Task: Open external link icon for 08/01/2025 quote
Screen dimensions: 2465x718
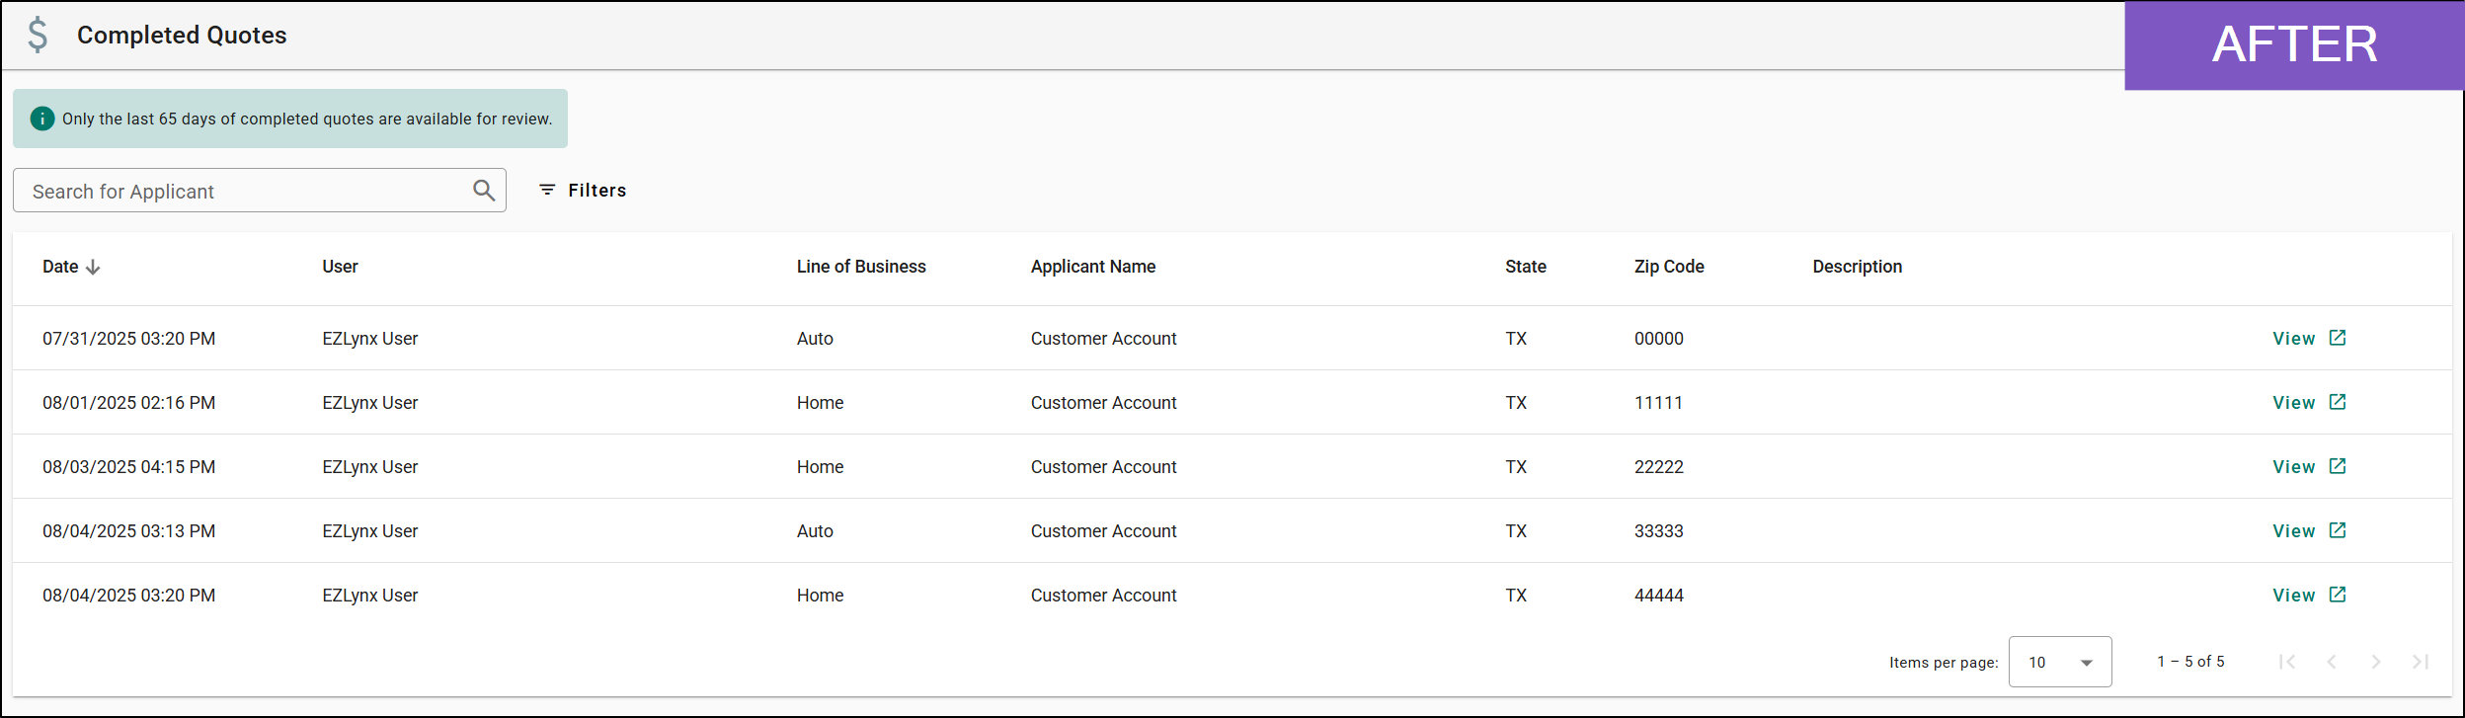Action: click(x=2338, y=402)
